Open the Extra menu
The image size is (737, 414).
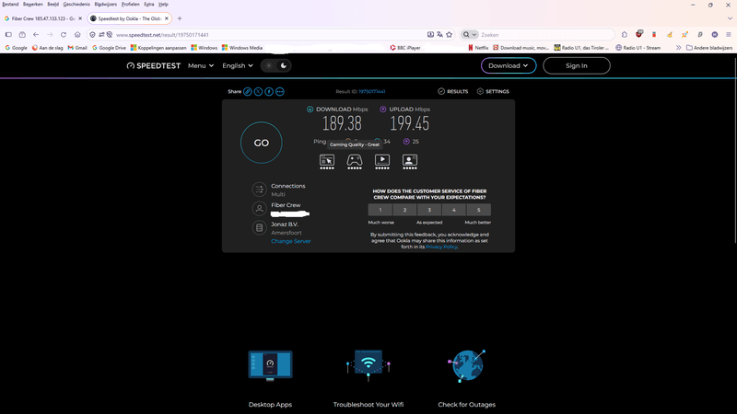(x=149, y=5)
